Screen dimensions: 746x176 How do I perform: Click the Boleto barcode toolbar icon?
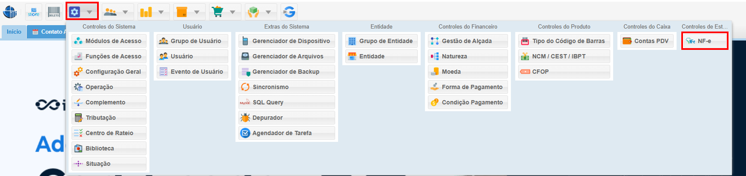pyautogui.click(x=54, y=12)
